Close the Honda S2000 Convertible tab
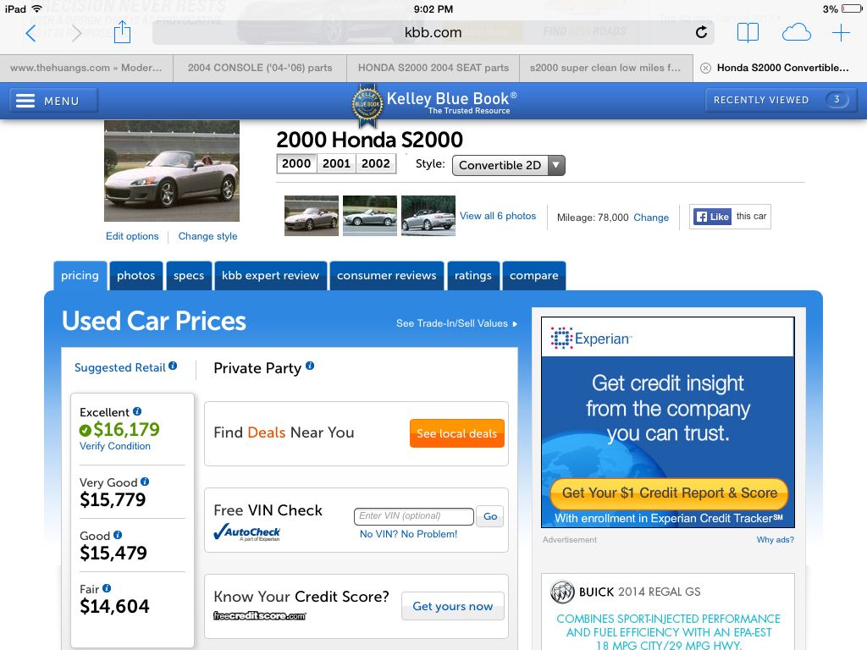 tap(705, 68)
